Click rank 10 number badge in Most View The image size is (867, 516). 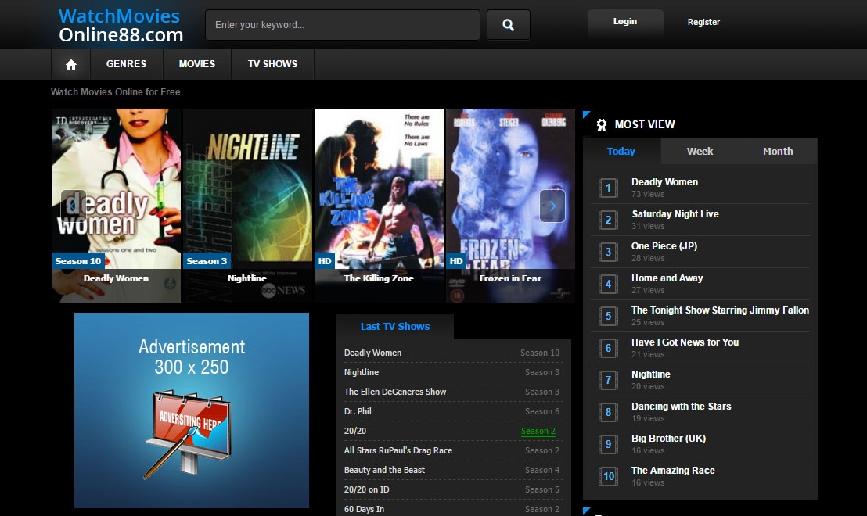[608, 476]
